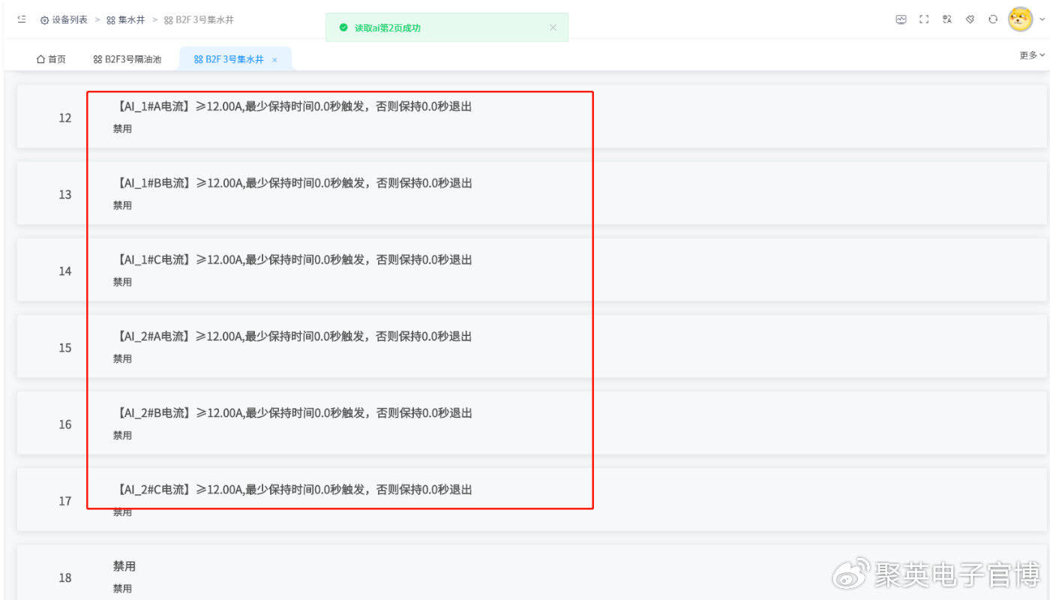Click the B2F 3号集水井 breadcrumb
1050x600 pixels.
[x=199, y=20]
